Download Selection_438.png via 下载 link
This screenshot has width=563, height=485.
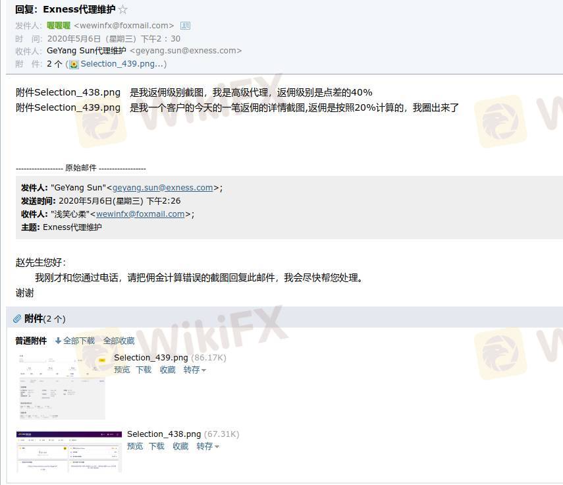(x=157, y=447)
